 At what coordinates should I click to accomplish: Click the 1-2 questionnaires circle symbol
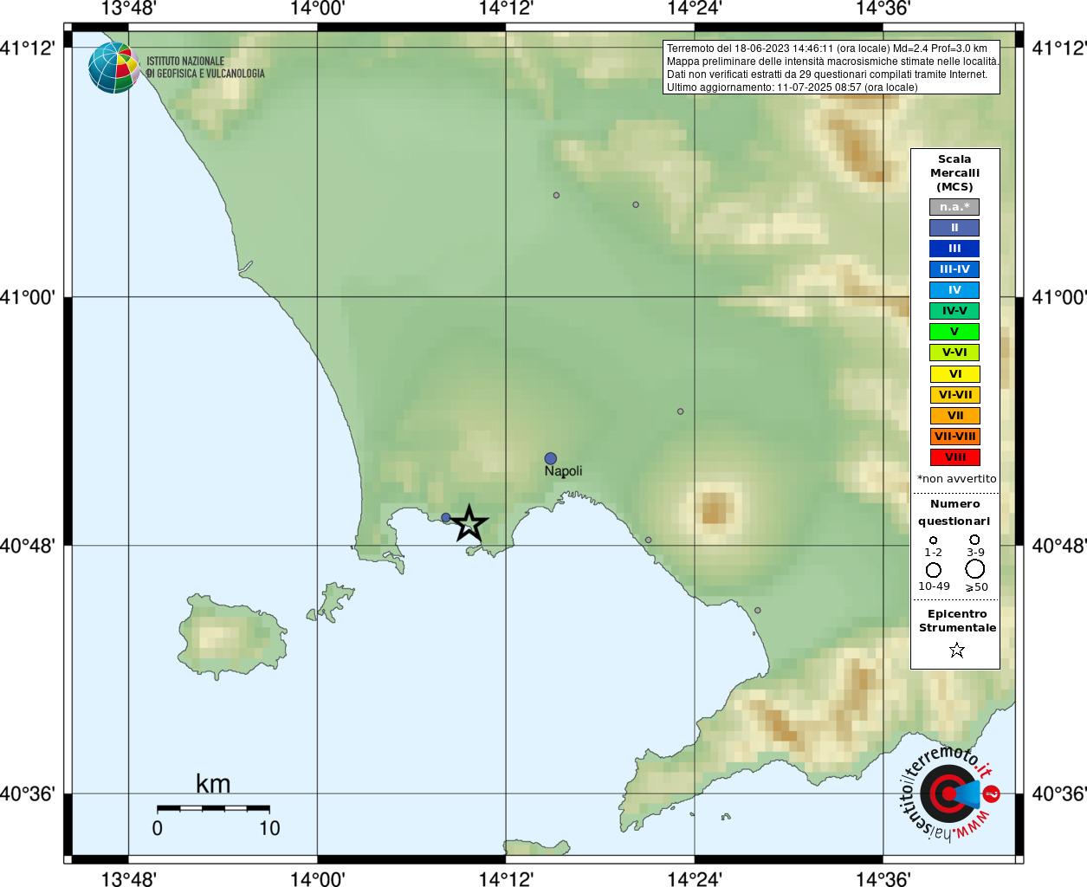tap(933, 540)
